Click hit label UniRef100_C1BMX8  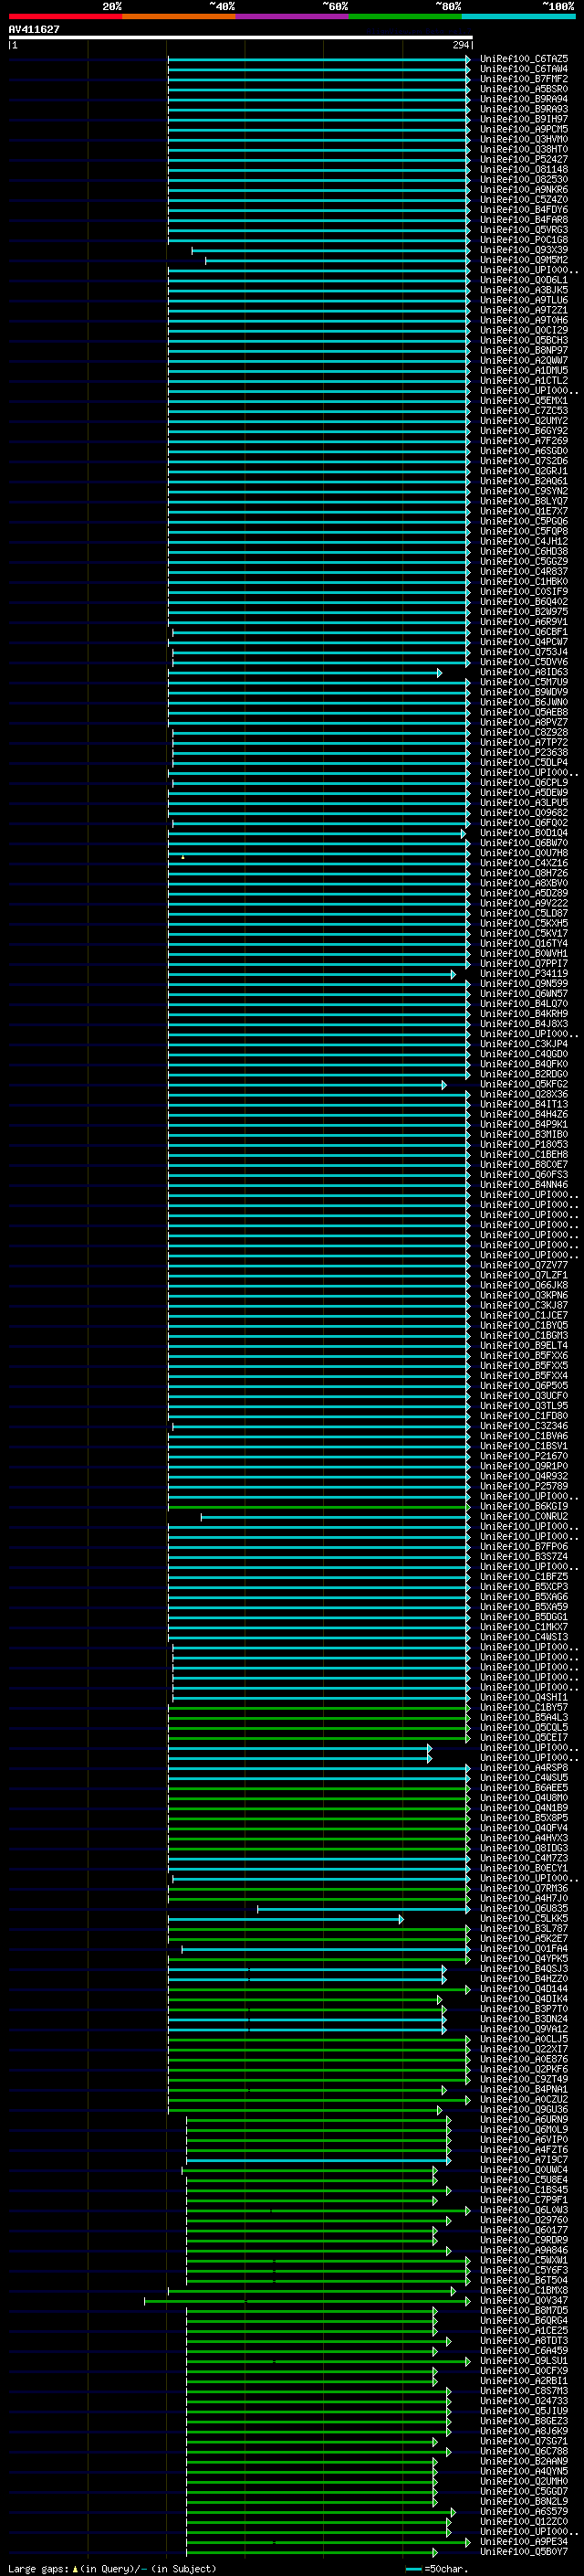click(524, 2290)
